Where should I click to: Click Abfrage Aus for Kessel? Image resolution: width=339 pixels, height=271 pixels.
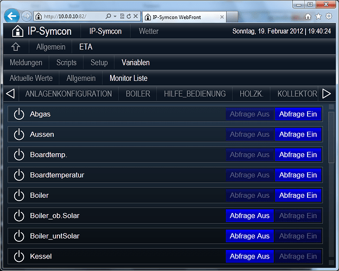250,256
